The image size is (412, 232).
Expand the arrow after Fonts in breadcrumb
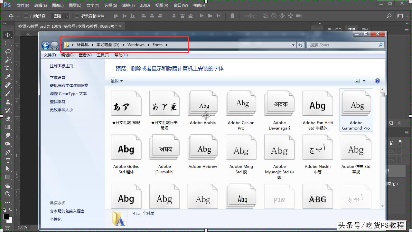(x=167, y=45)
